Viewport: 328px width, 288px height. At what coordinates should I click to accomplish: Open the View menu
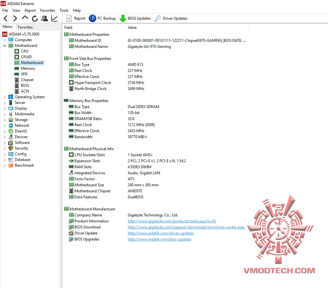16,10
